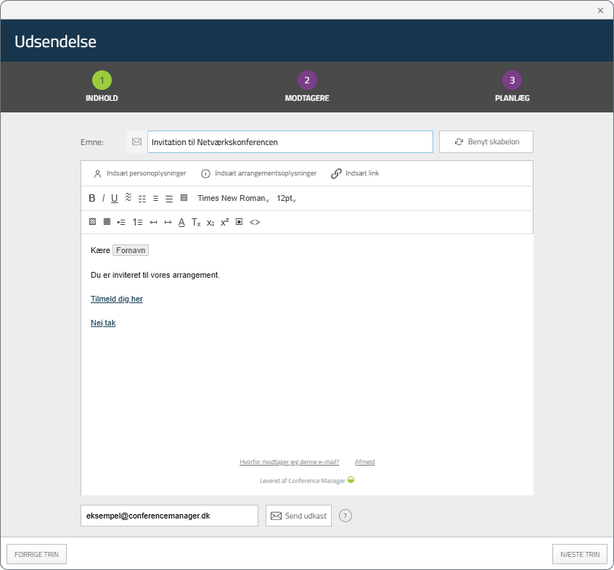Open source code view (<> icon)
614x570 pixels.
point(255,222)
